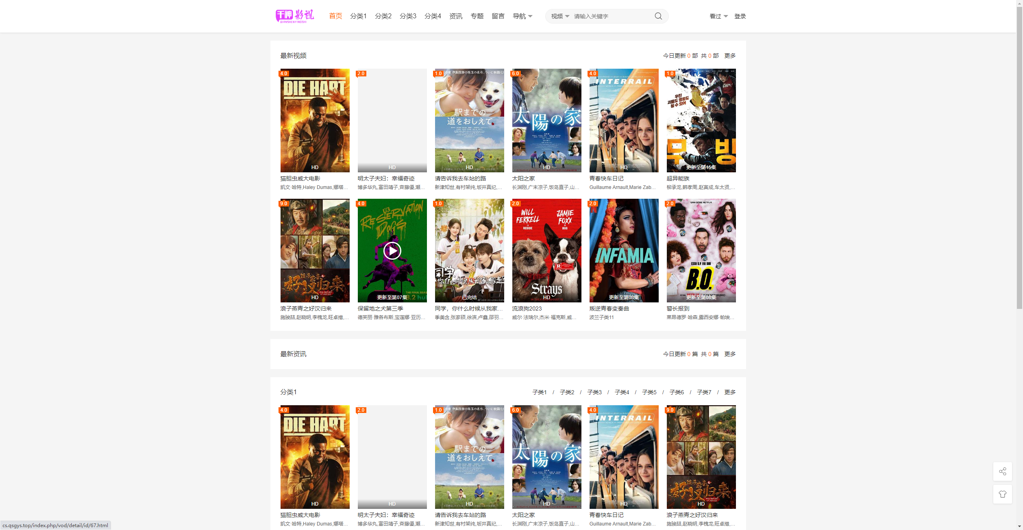The height and width of the screenshot is (530, 1023).
Task: Click the search magnifier icon
Action: click(x=658, y=16)
